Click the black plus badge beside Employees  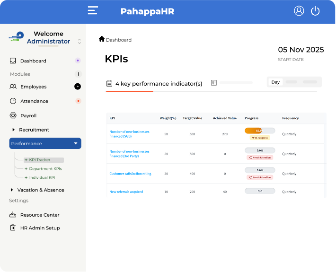(78, 87)
